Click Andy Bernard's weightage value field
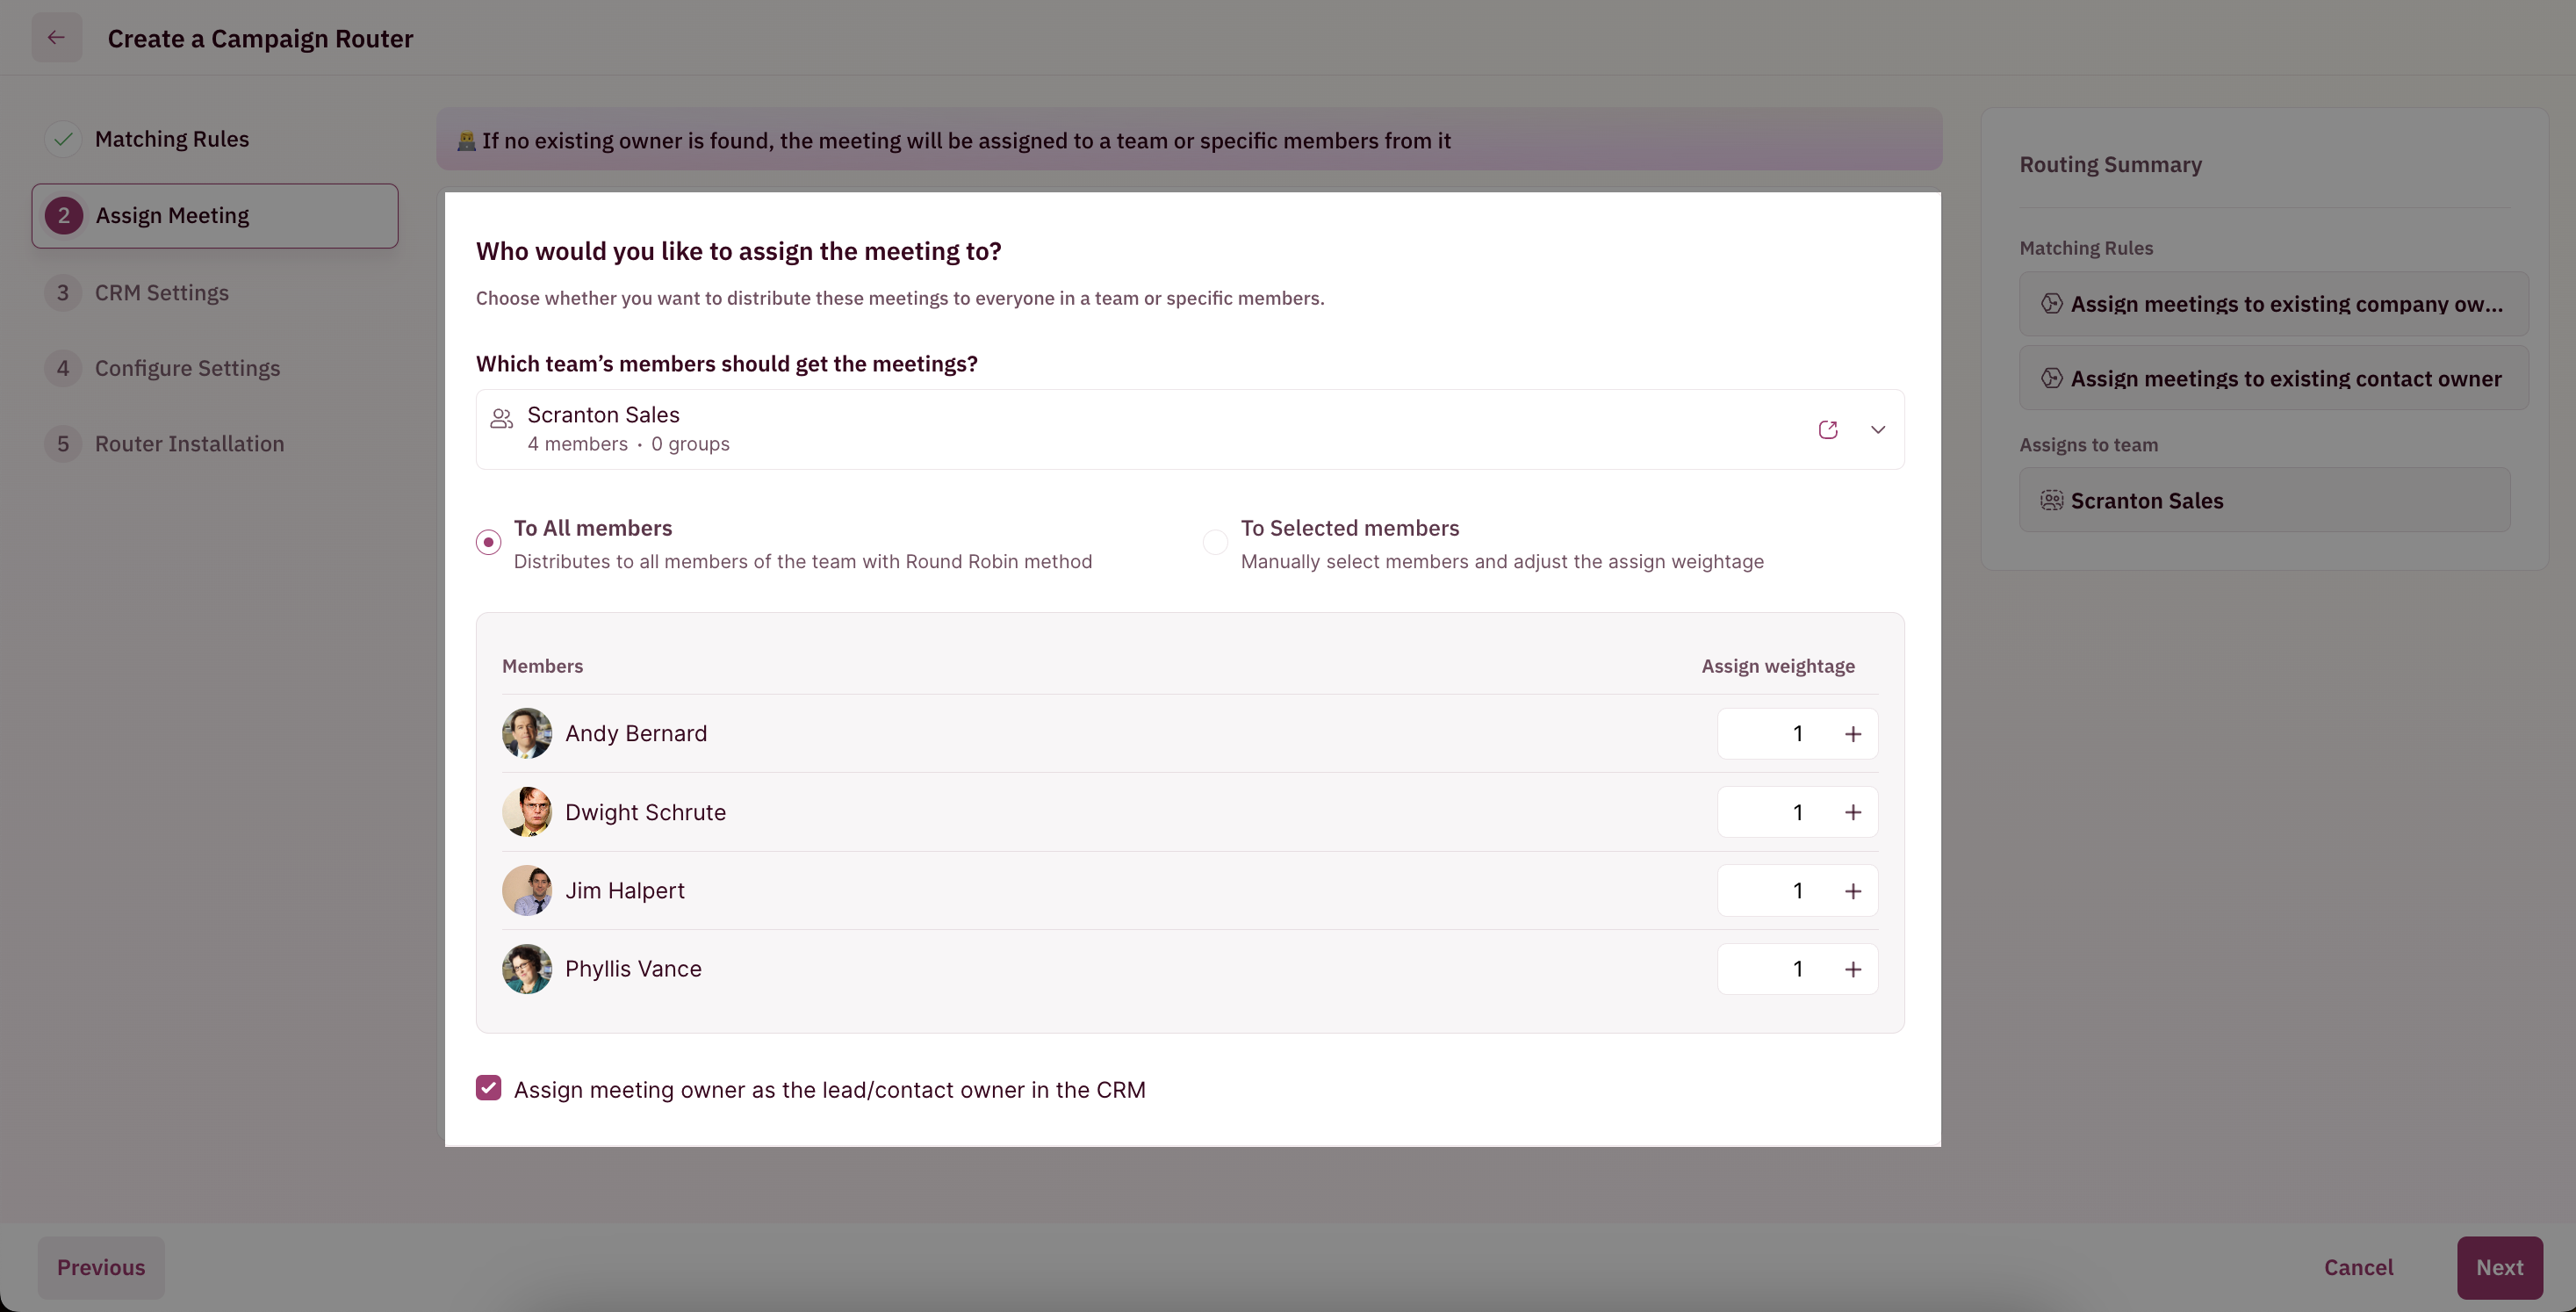Screen dimensions: 2576x1312 [1796, 734]
